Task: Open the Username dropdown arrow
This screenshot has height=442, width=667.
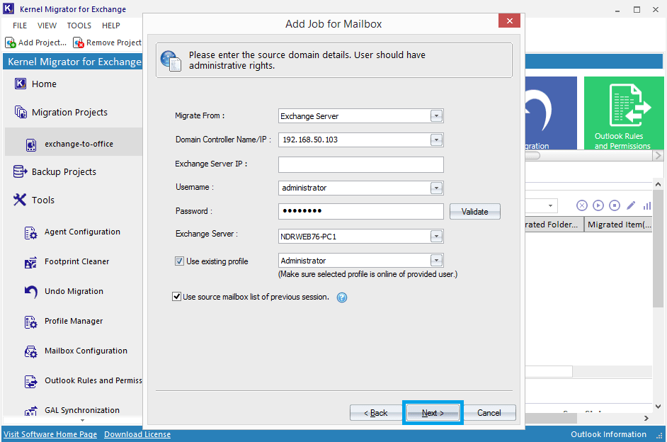Action: point(436,188)
